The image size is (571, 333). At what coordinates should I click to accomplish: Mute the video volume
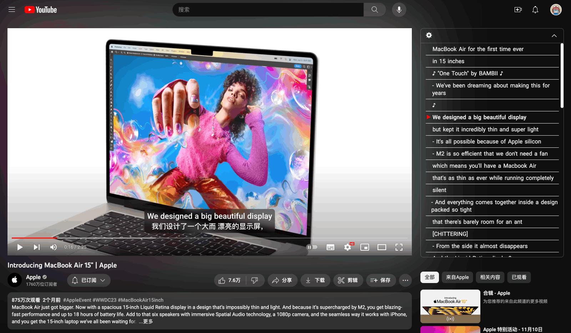pyautogui.click(x=54, y=247)
